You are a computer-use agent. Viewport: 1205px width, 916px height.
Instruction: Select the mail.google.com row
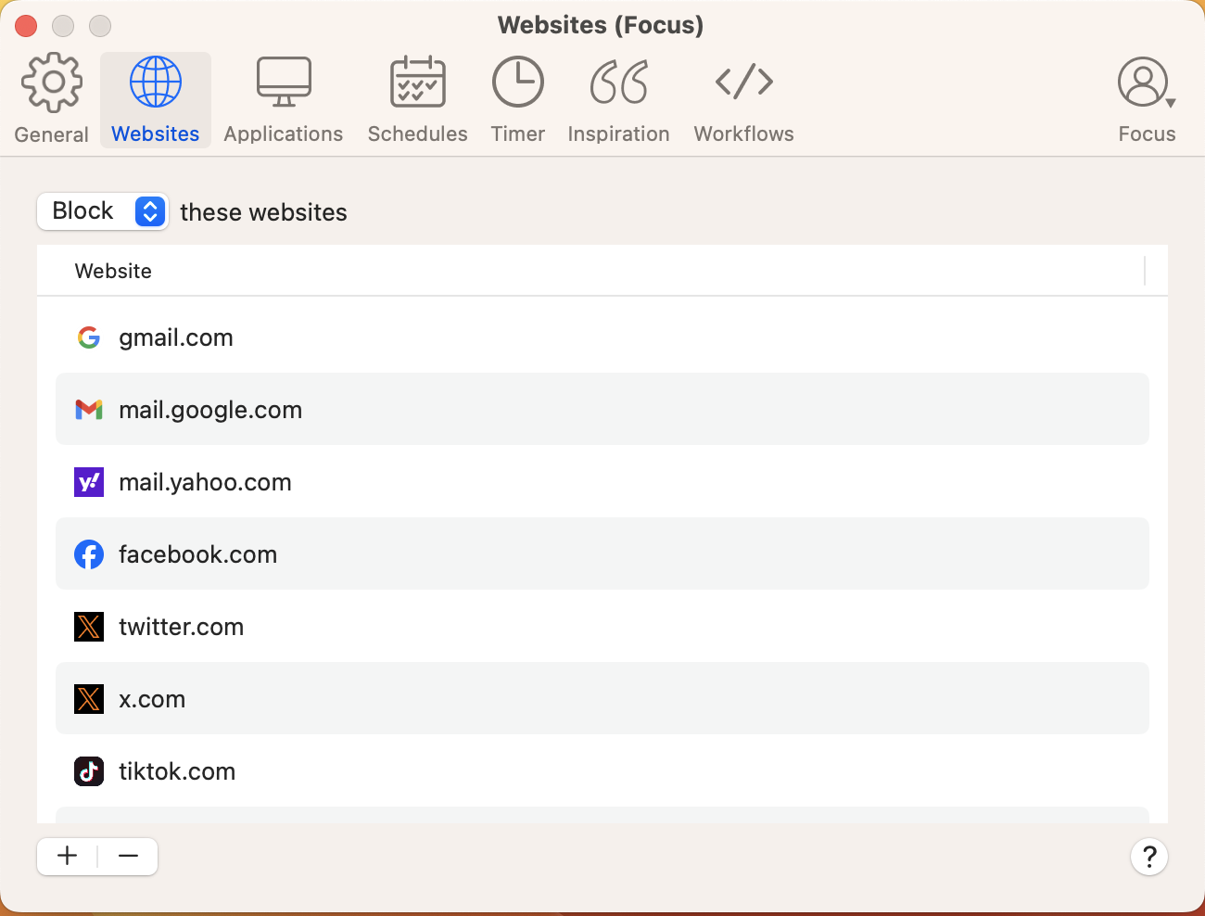point(602,410)
